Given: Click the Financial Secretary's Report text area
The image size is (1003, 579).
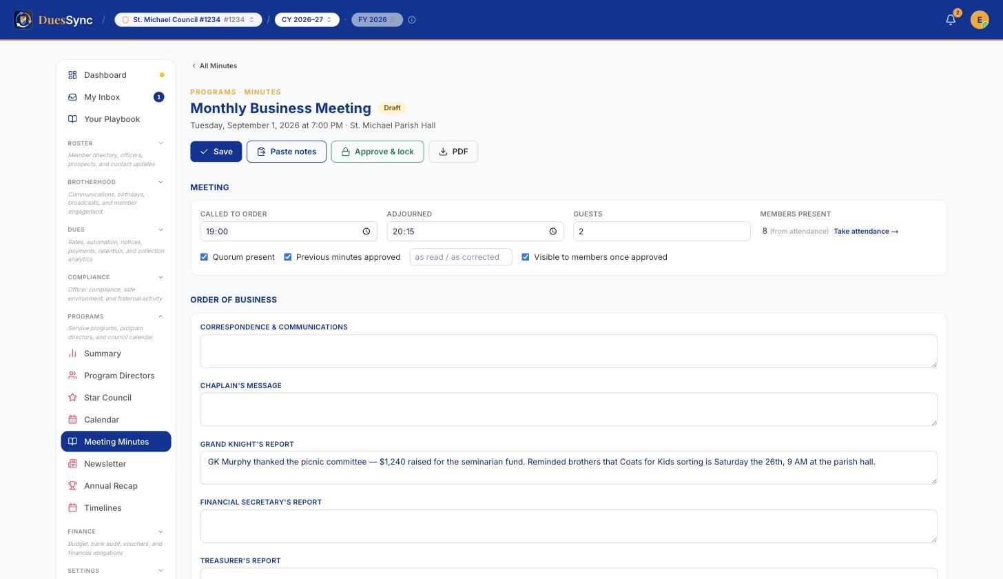Looking at the screenshot, I should pos(569,526).
